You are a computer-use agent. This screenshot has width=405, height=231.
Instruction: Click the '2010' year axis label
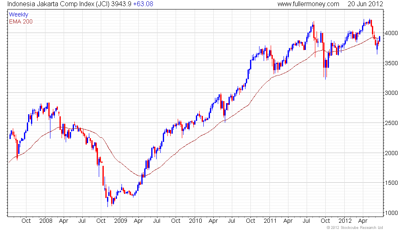(x=195, y=221)
